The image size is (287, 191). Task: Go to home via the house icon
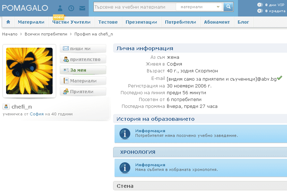tap(8, 22)
